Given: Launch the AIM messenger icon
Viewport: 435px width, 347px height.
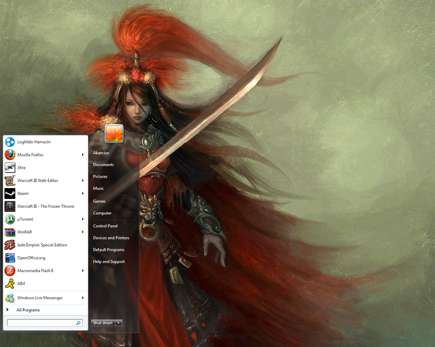Looking at the screenshot, I should tap(9, 284).
